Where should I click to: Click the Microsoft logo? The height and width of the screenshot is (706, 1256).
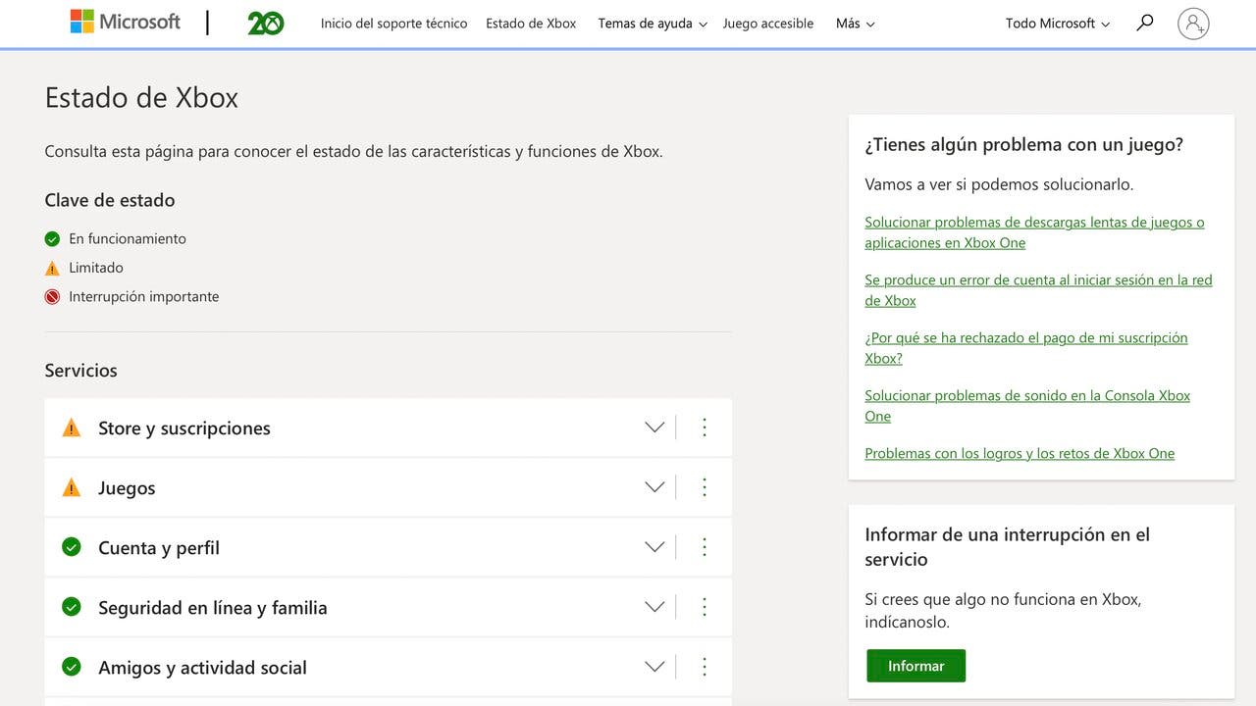[x=125, y=23]
